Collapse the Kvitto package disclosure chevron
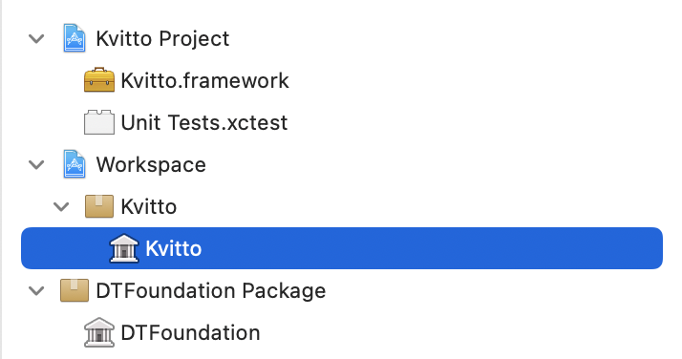The width and height of the screenshot is (682, 359). tap(61, 206)
